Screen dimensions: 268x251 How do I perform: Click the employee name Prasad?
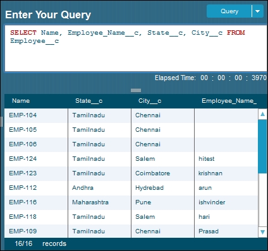point(209,231)
